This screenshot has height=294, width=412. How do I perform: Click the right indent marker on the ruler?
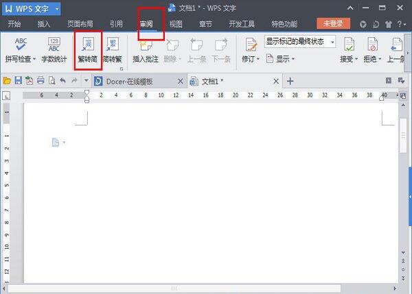pyautogui.click(x=382, y=99)
